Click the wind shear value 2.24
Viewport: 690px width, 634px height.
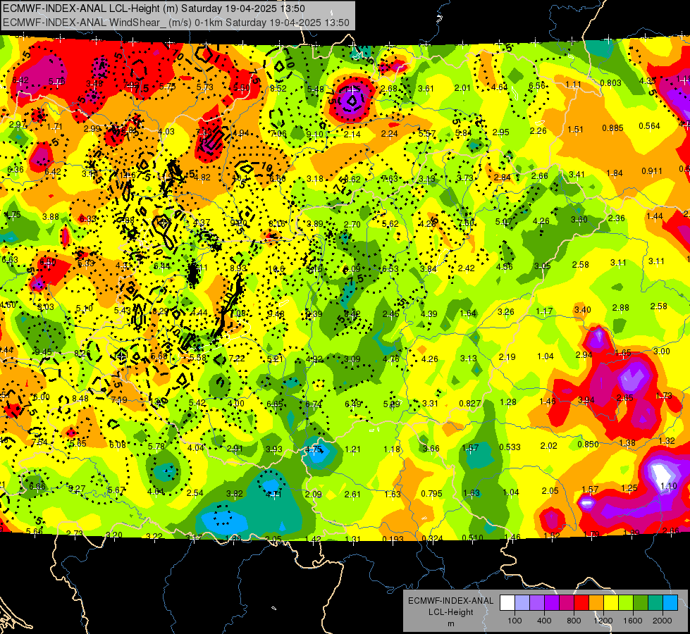(x=390, y=134)
